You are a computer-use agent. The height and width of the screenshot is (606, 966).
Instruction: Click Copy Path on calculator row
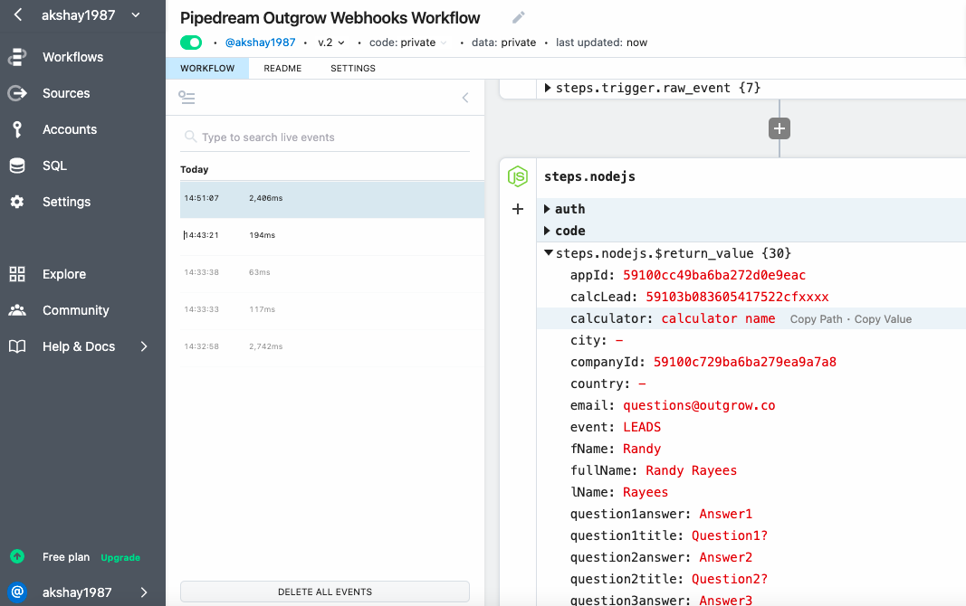816,319
